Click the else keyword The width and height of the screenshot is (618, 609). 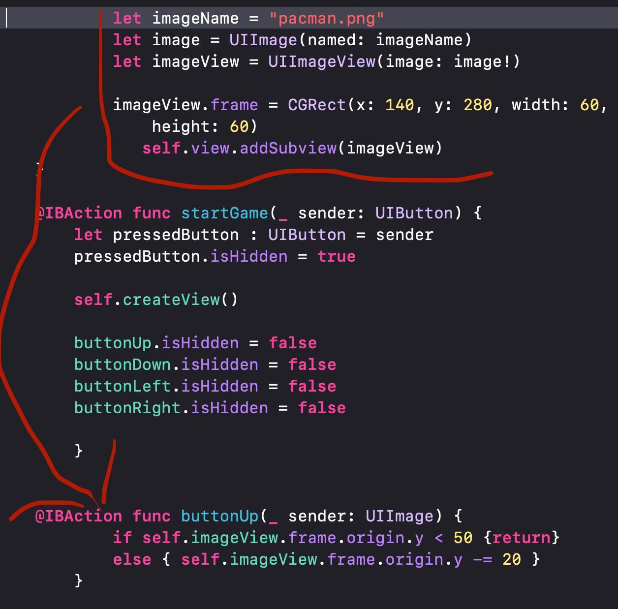coord(132,559)
